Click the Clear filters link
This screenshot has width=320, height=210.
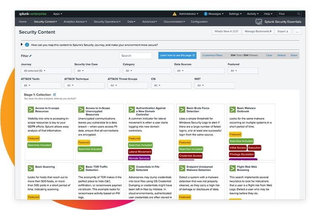[269, 55]
